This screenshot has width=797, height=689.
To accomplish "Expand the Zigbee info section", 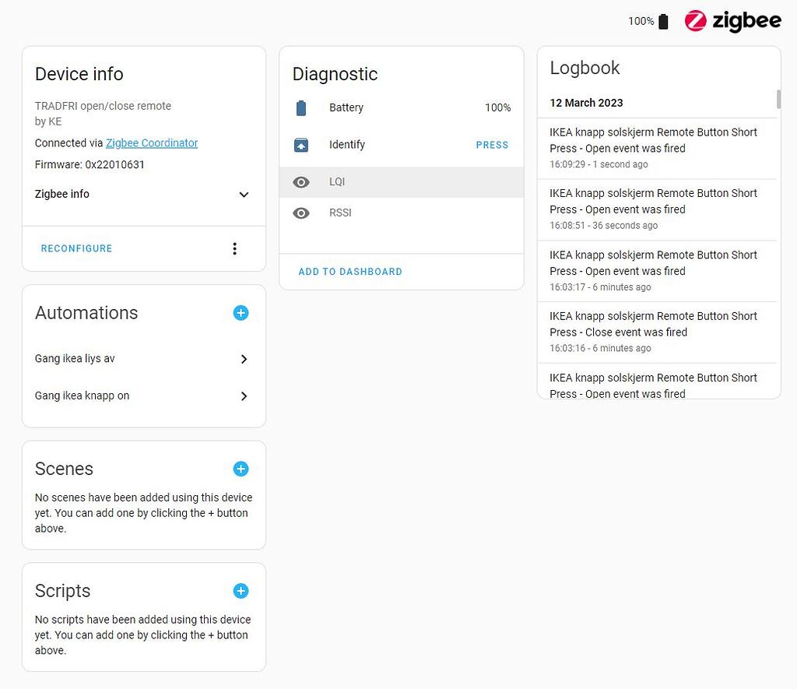I will (244, 194).
